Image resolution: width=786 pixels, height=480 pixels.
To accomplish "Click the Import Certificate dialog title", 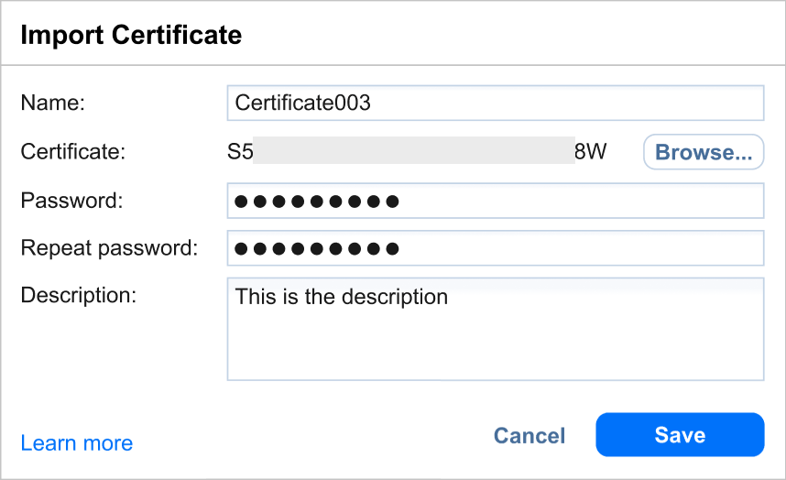I will [131, 36].
